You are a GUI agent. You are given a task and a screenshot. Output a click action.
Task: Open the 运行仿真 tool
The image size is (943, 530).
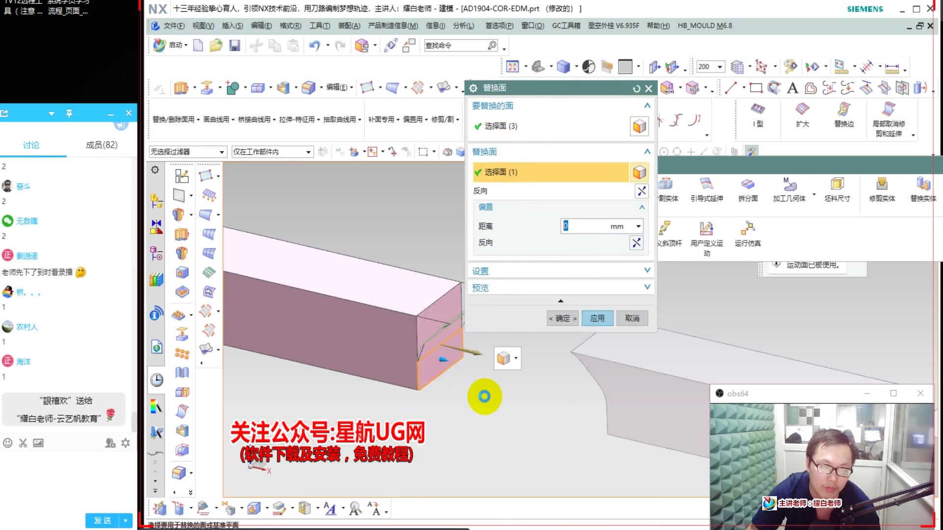click(748, 229)
